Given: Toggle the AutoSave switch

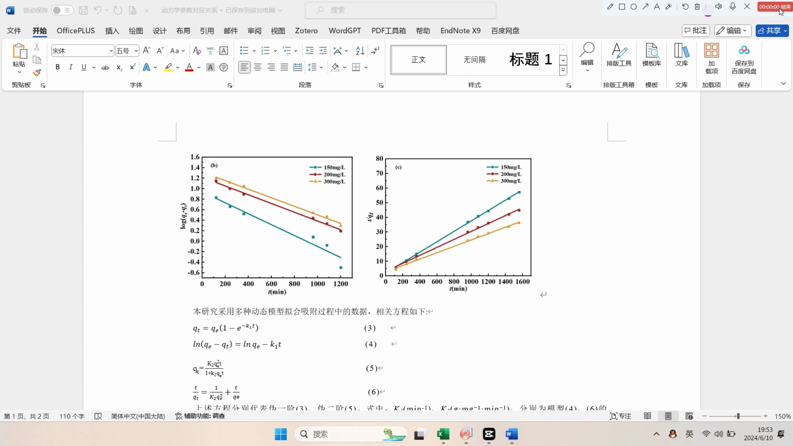Looking at the screenshot, I should (x=62, y=10).
